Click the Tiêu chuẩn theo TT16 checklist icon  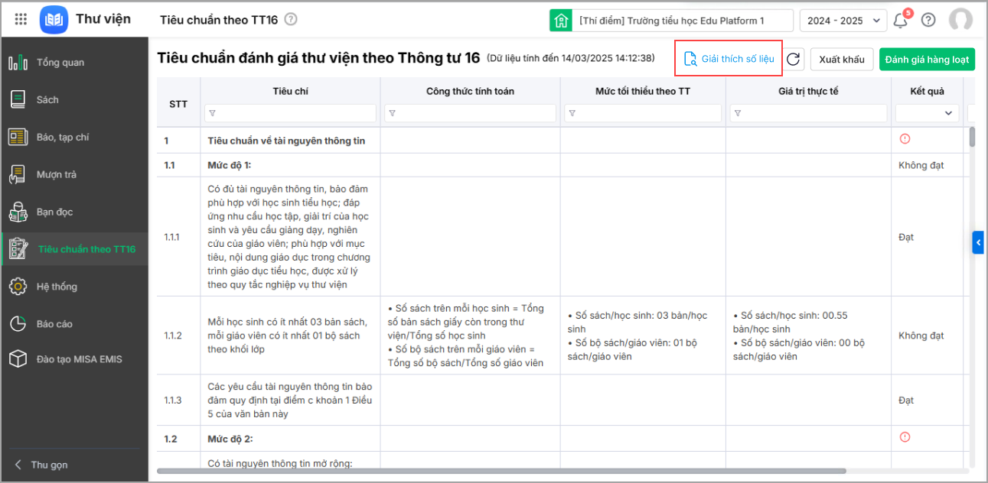[18, 249]
